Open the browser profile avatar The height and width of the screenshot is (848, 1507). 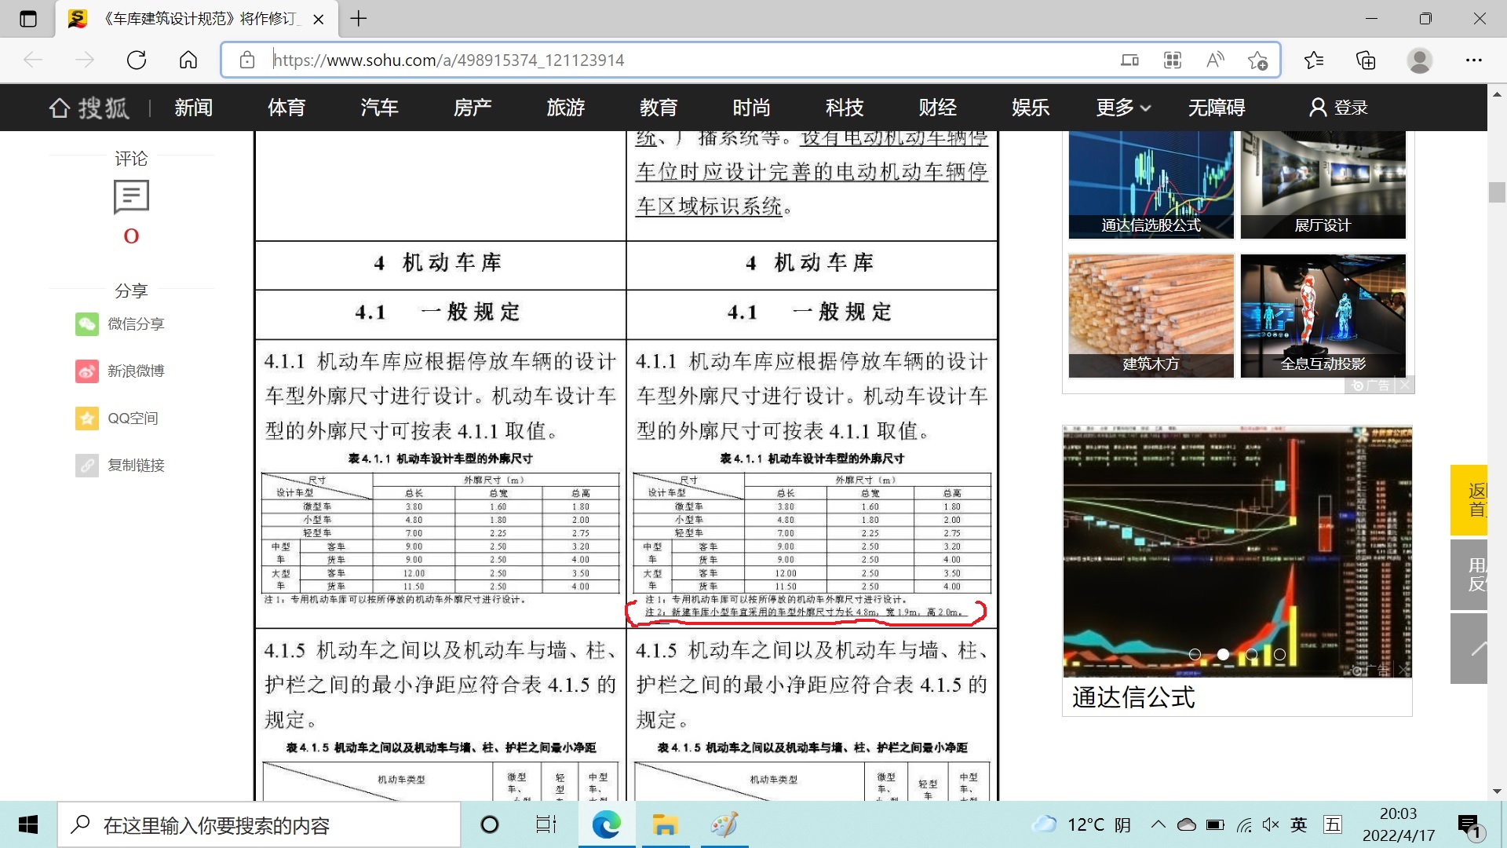[1419, 60]
